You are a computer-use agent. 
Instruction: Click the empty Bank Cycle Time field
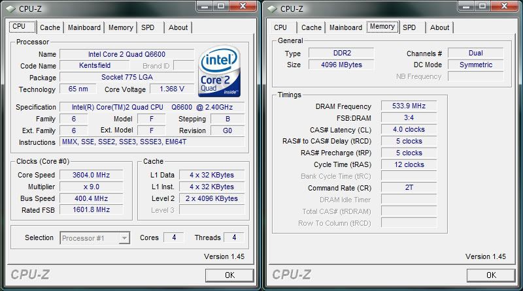tap(409, 176)
